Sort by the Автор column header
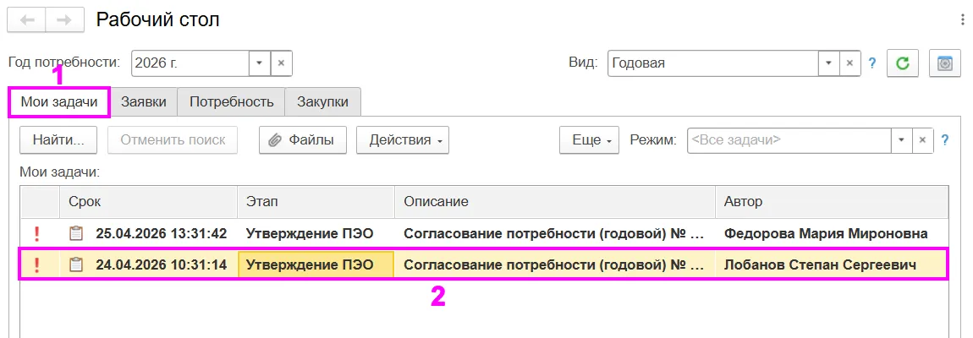 (832, 202)
